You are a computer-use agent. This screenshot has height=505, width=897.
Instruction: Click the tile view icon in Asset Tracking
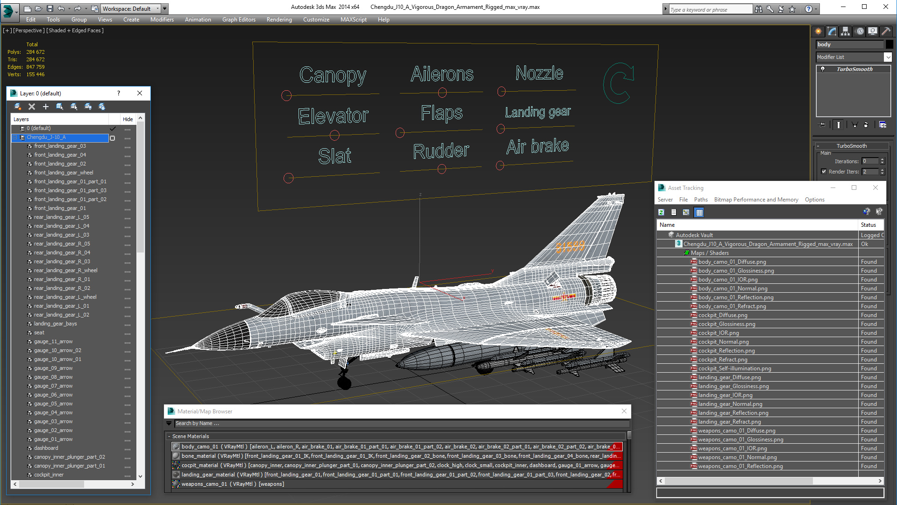[699, 212]
